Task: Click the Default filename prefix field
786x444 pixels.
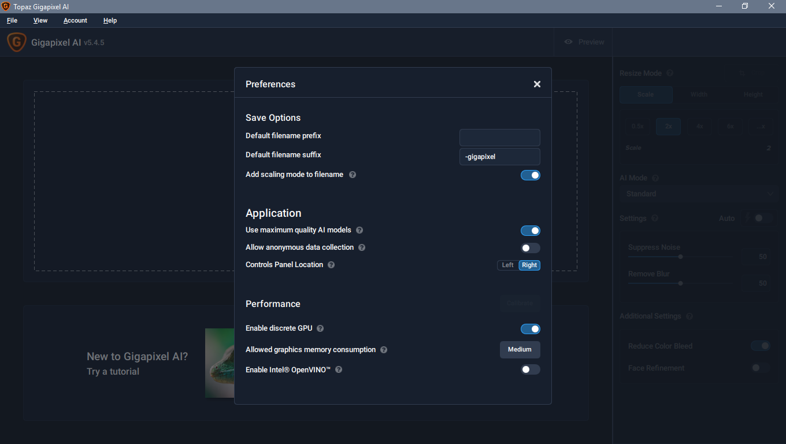Action: (x=499, y=138)
